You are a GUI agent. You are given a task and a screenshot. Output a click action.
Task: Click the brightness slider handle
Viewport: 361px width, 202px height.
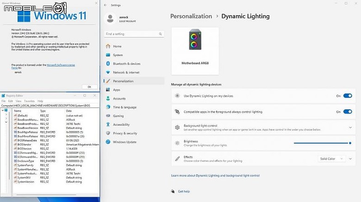350,143
